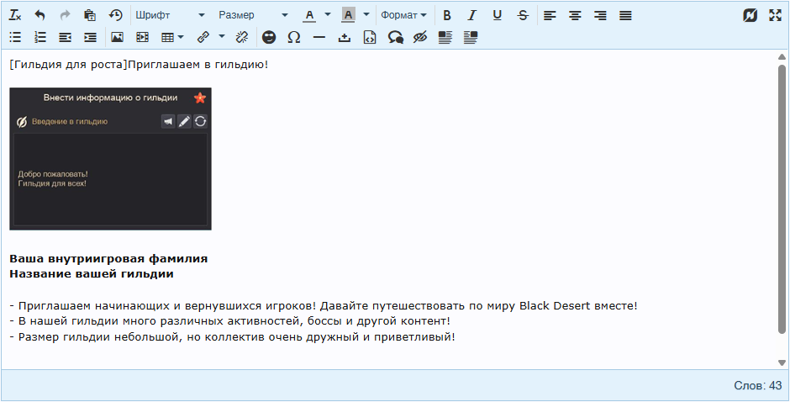
Task: Toggle underline formatting
Action: pos(498,15)
